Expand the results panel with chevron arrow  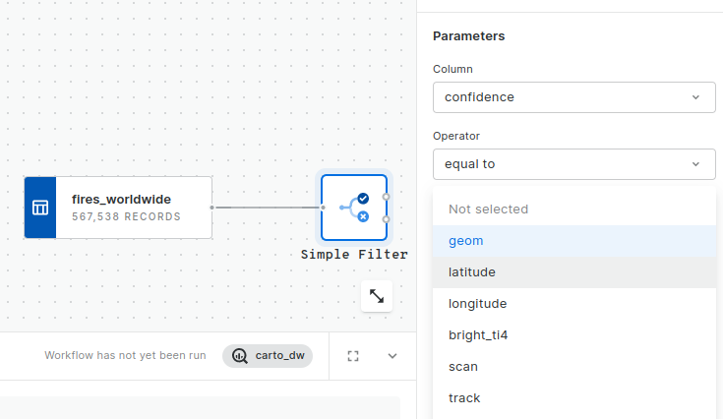point(392,356)
